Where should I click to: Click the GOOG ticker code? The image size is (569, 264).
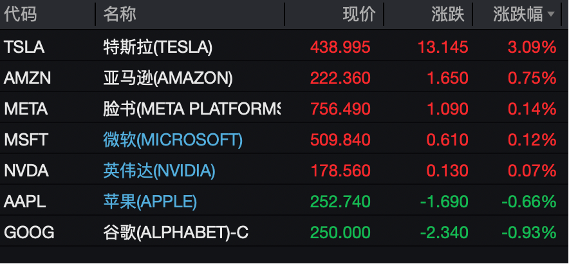(x=28, y=232)
